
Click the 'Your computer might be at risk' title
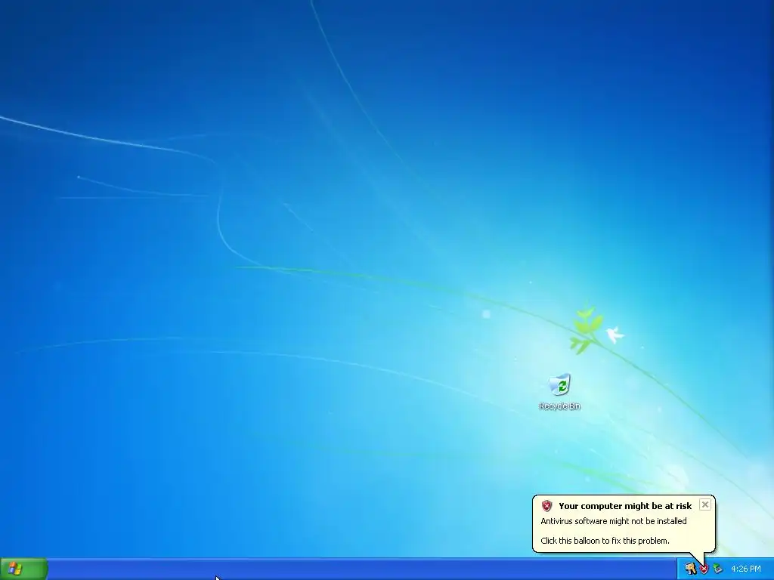(625, 506)
